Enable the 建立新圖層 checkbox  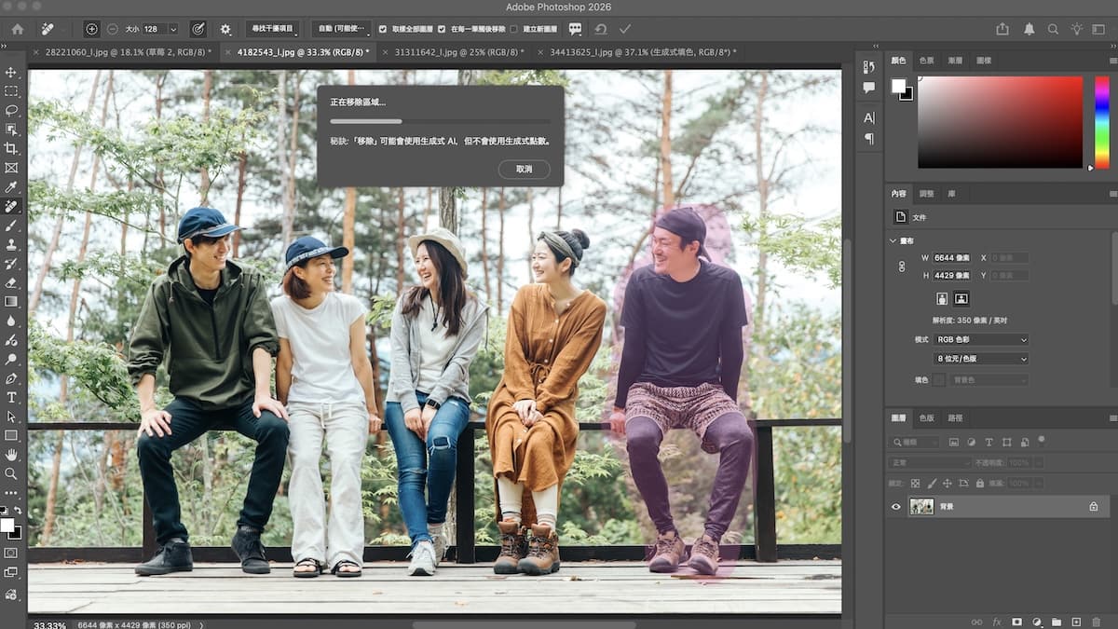point(513,29)
